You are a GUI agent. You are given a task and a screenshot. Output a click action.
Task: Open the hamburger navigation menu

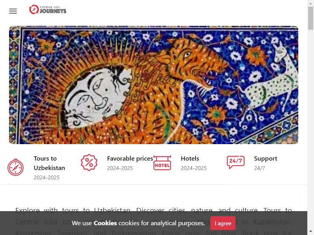(13, 11)
